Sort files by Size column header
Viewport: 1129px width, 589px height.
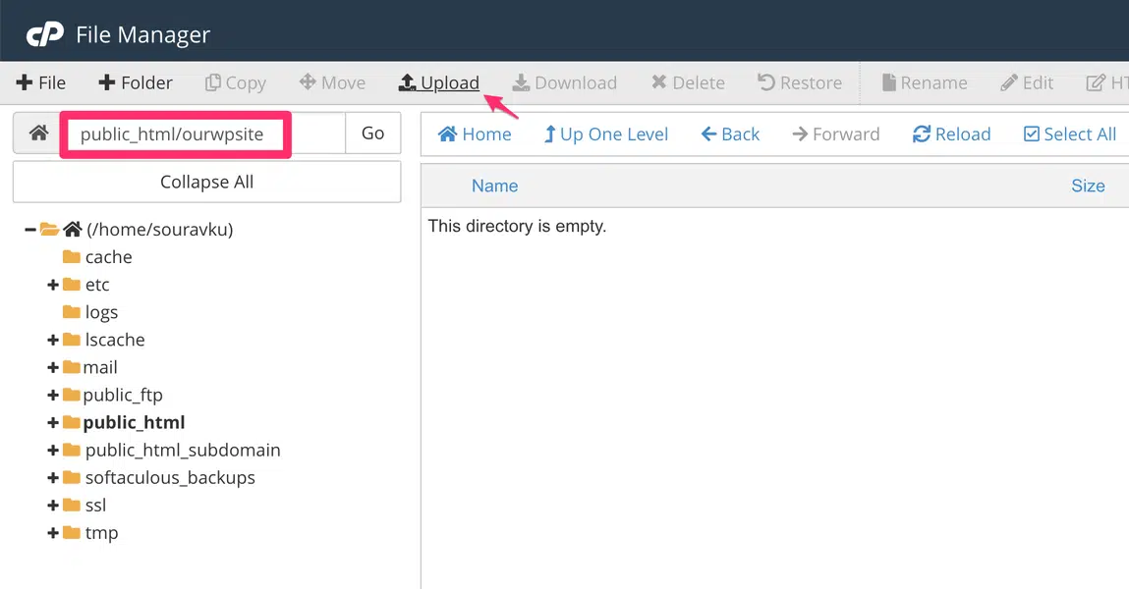point(1088,186)
